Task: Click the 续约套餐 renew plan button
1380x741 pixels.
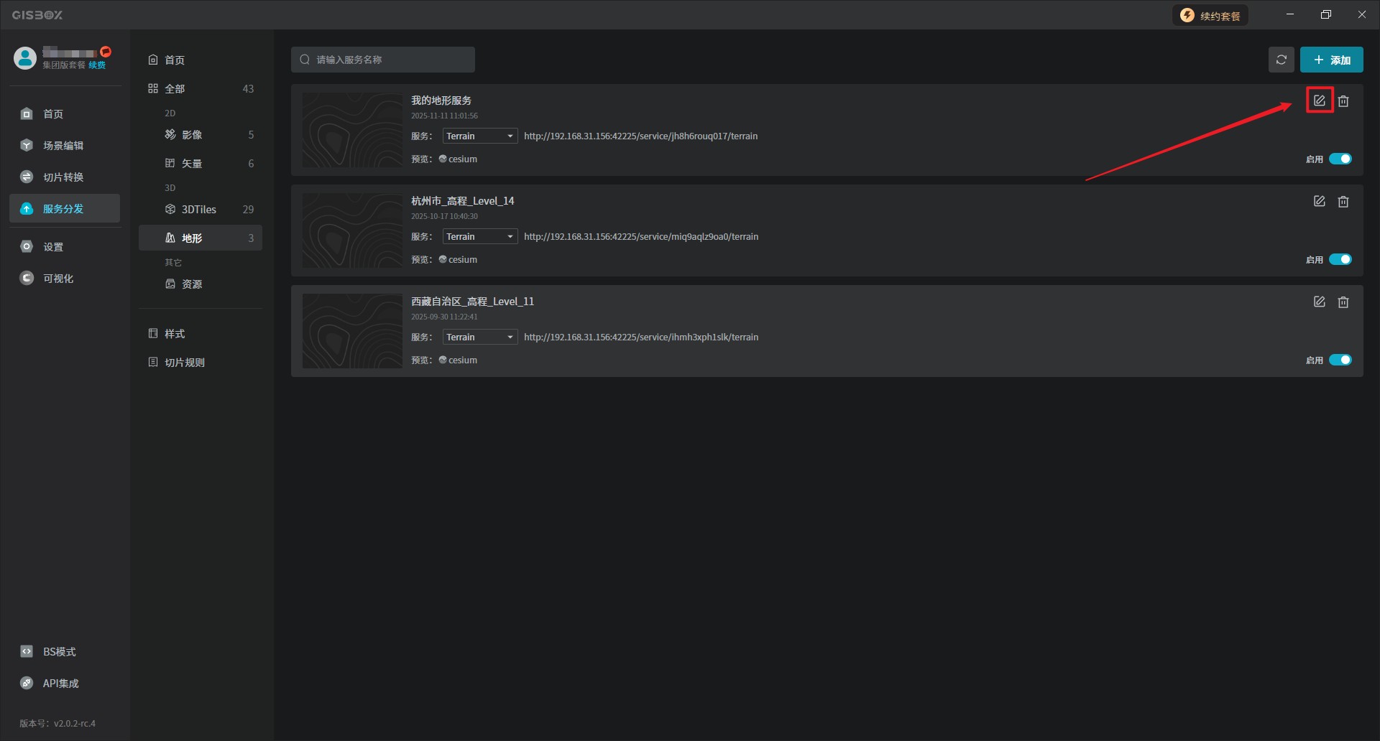Action: (1210, 16)
